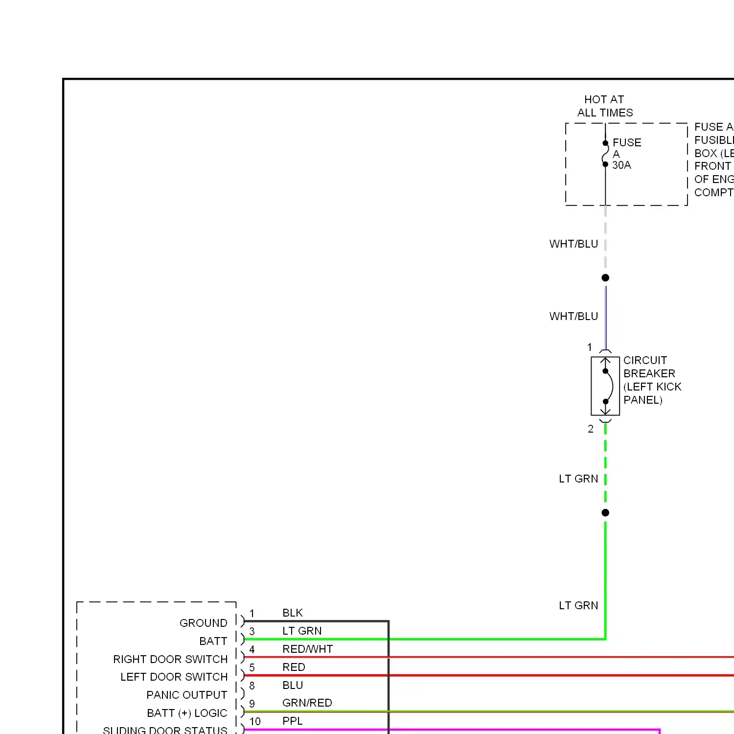
Task: Click connector pin number 9
Action: click(x=252, y=704)
